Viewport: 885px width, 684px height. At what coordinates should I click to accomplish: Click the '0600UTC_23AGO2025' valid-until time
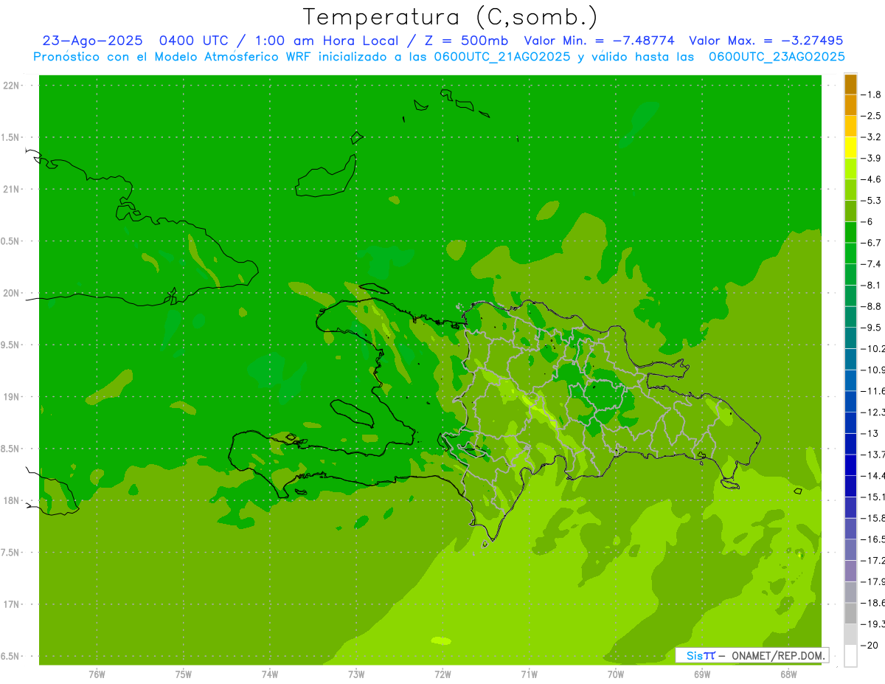(x=777, y=57)
